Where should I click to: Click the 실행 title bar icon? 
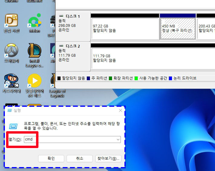coord(10,110)
